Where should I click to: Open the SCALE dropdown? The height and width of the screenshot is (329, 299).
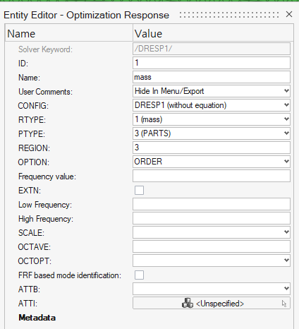coord(212,232)
